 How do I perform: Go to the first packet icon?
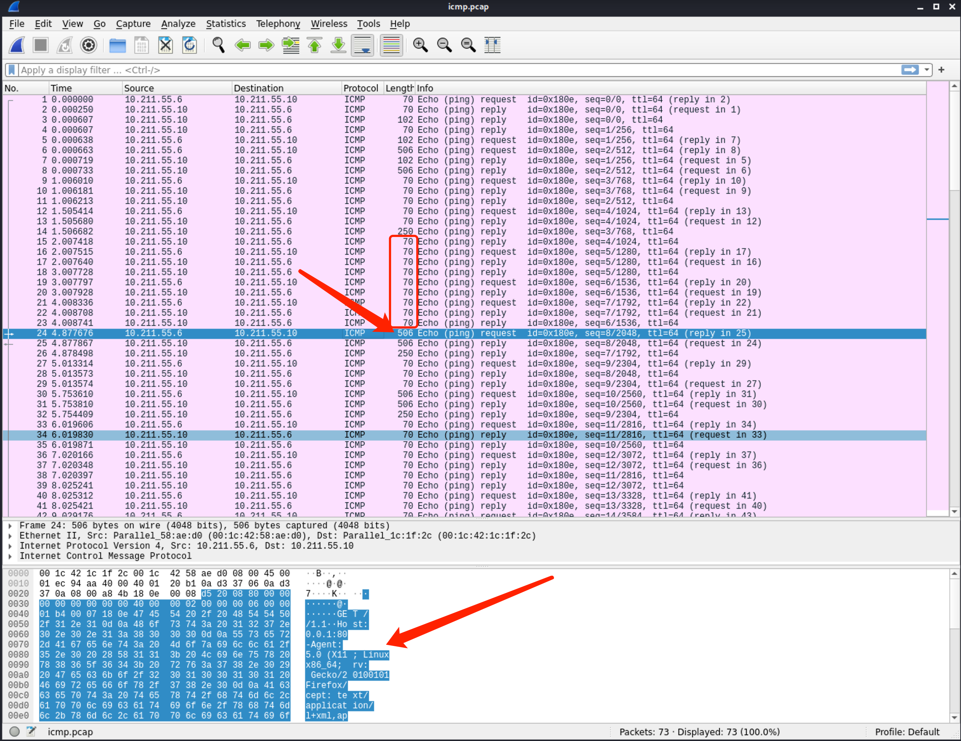314,45
